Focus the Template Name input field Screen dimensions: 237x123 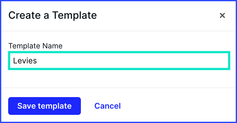(119, 61)
